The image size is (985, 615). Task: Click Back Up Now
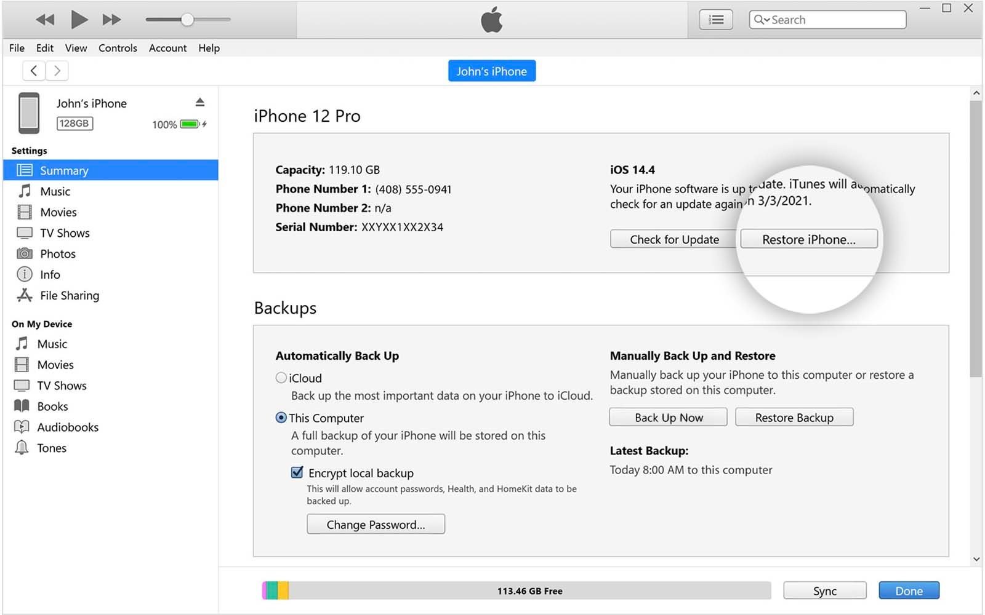point(668,417)
